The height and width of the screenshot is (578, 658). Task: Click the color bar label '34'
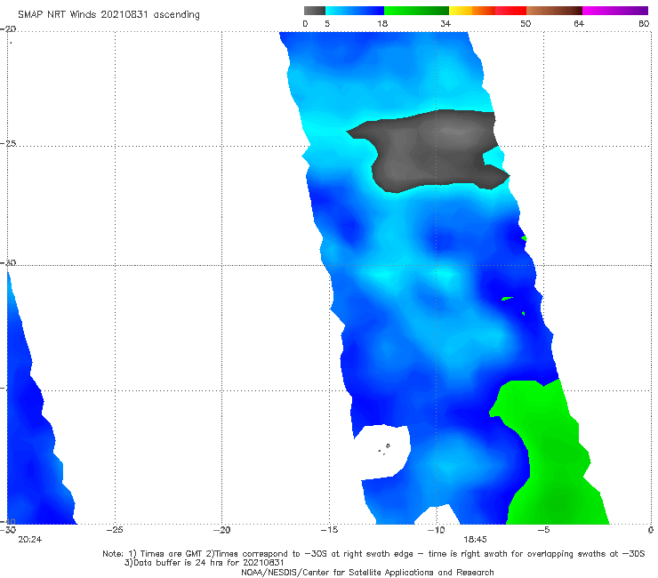[x=445, y=24]
